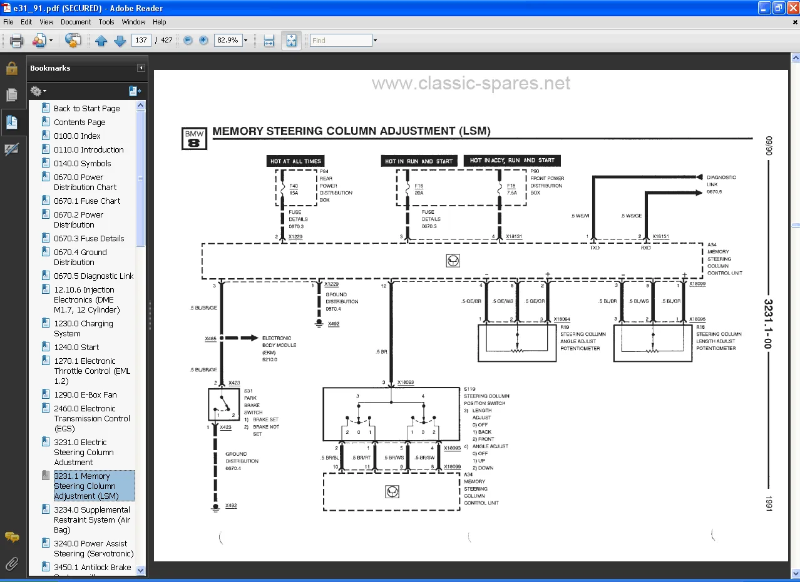Click the Collaborate icon in toolbar

[x=39, y=41]
